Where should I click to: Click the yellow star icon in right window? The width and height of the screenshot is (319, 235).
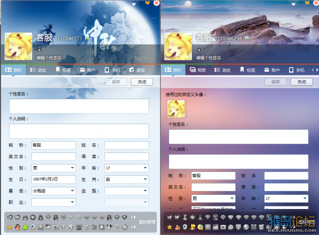pos(170,227)
